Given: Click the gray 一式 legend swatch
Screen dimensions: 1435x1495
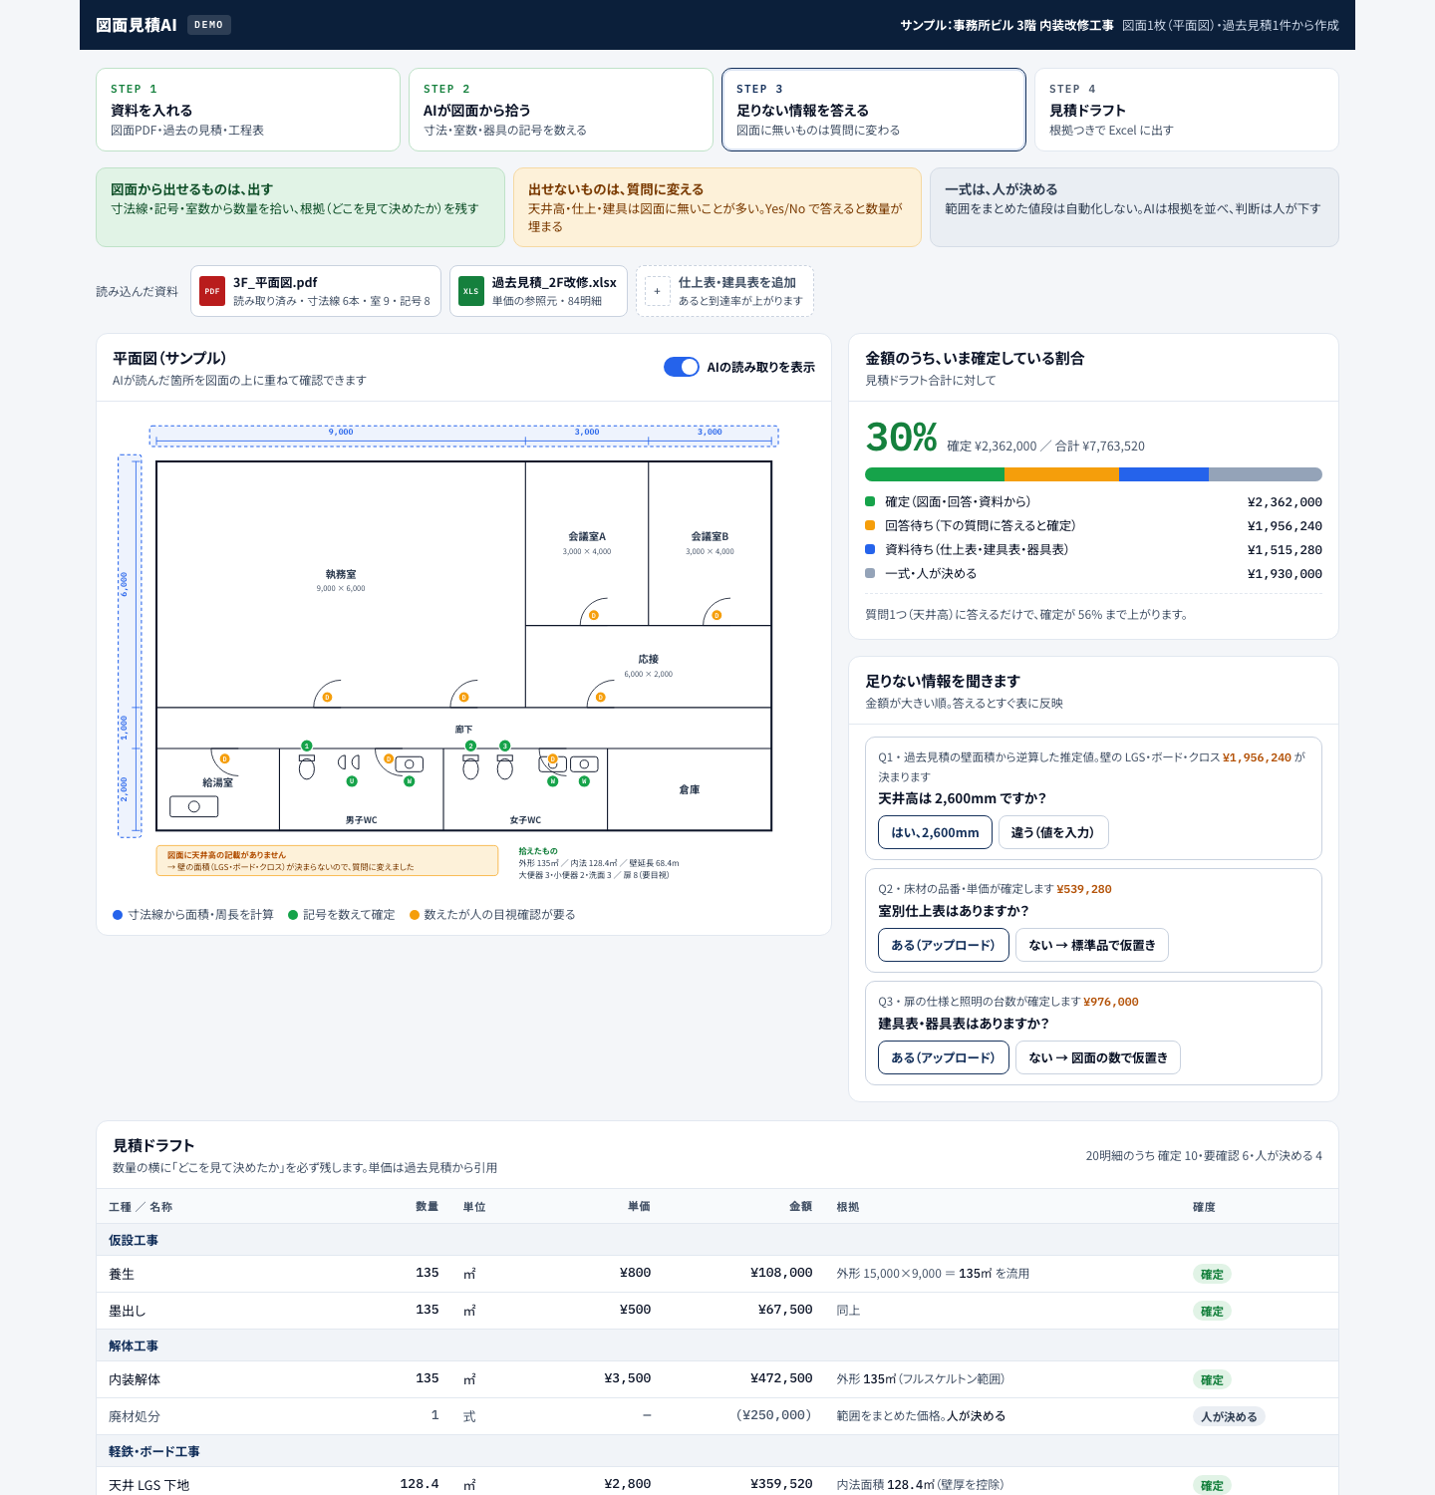Looking at the screenshot, I should [870, 573].
